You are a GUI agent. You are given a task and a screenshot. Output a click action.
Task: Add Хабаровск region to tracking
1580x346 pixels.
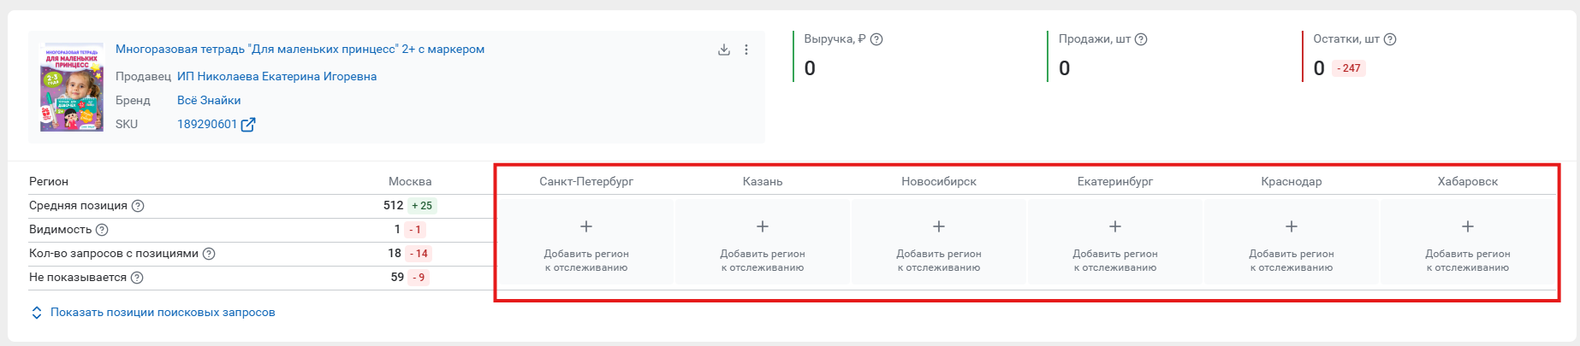(x=1468, y=243)
